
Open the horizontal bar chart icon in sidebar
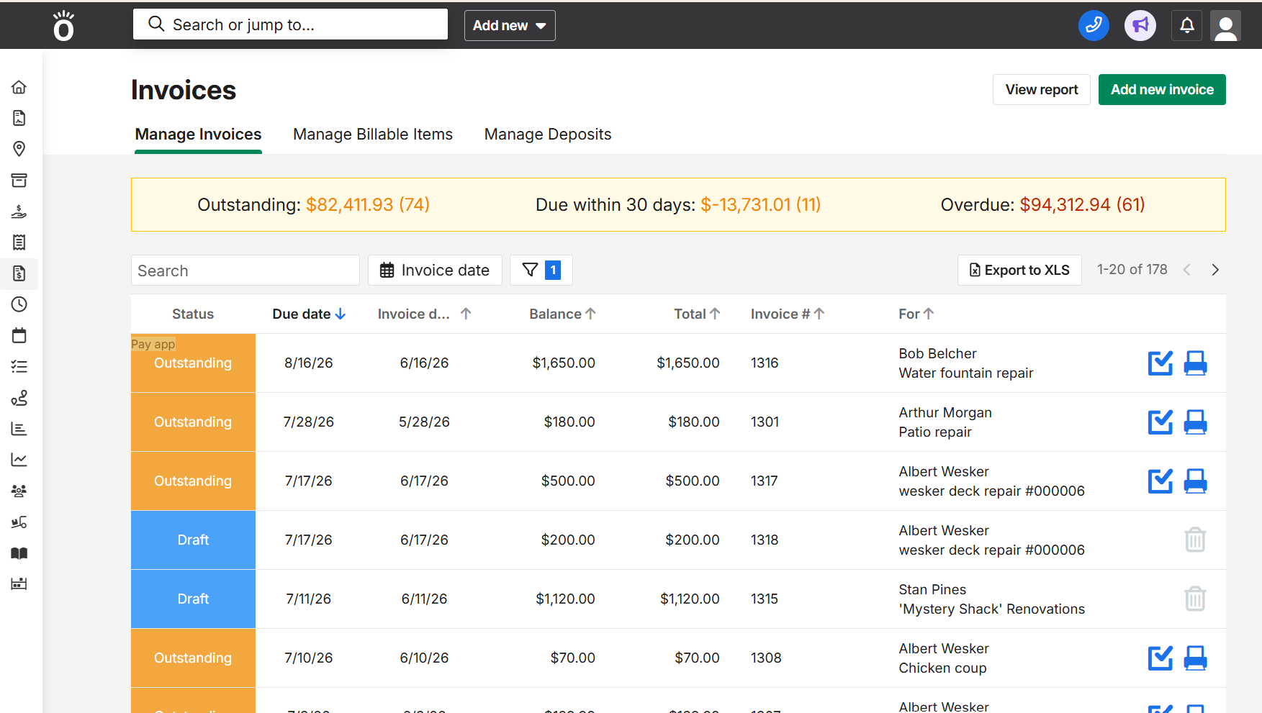[19, 429]
